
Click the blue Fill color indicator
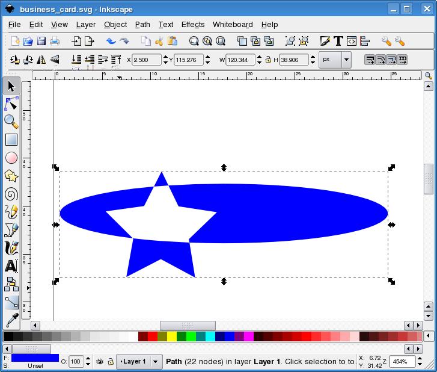tap(35, 358)
